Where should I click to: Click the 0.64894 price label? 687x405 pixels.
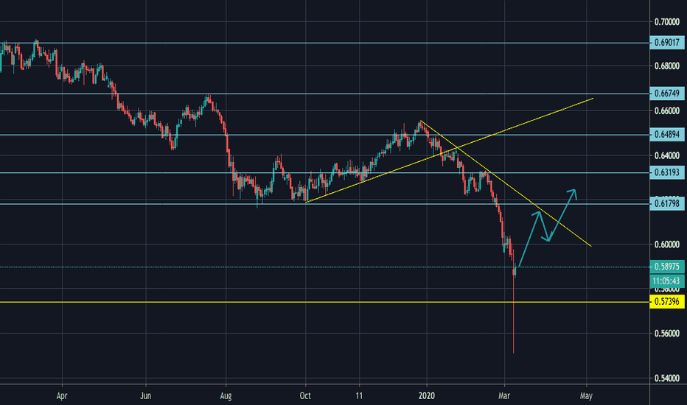click(667, 135)
